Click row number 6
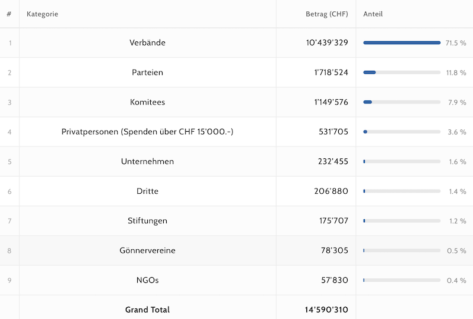Screen dimensions: 473x319 tap(9, 191)
